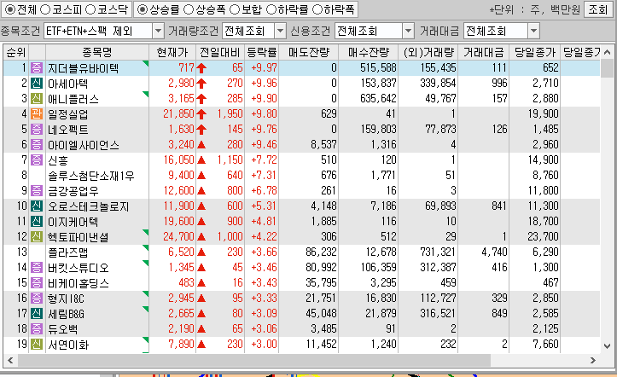The image size is (617, 377).
Task: Select the 플라즈맵 stock name
Action: tap(67, 252)
